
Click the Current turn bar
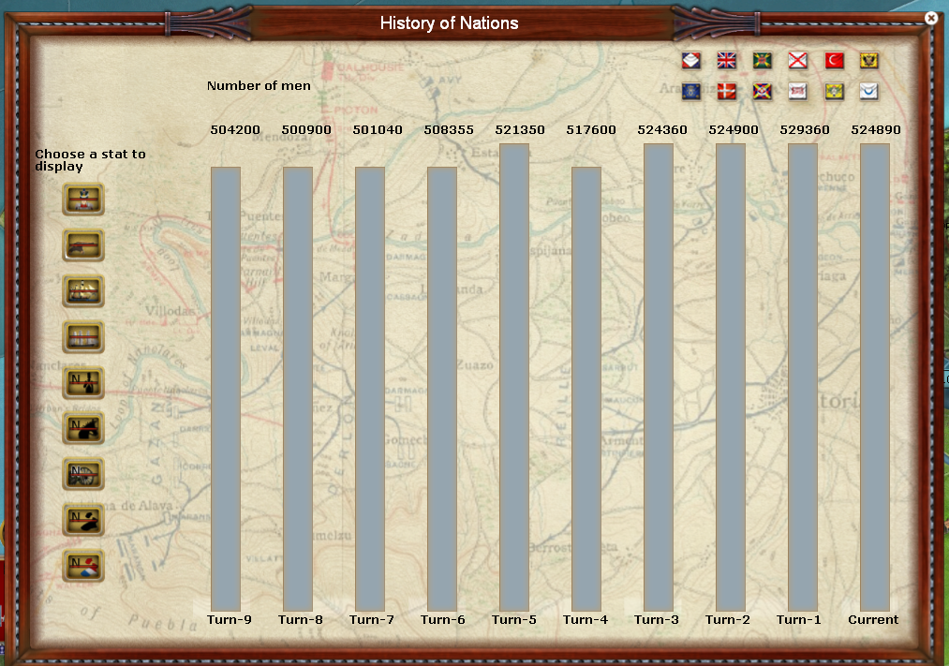tap(874, 377)
